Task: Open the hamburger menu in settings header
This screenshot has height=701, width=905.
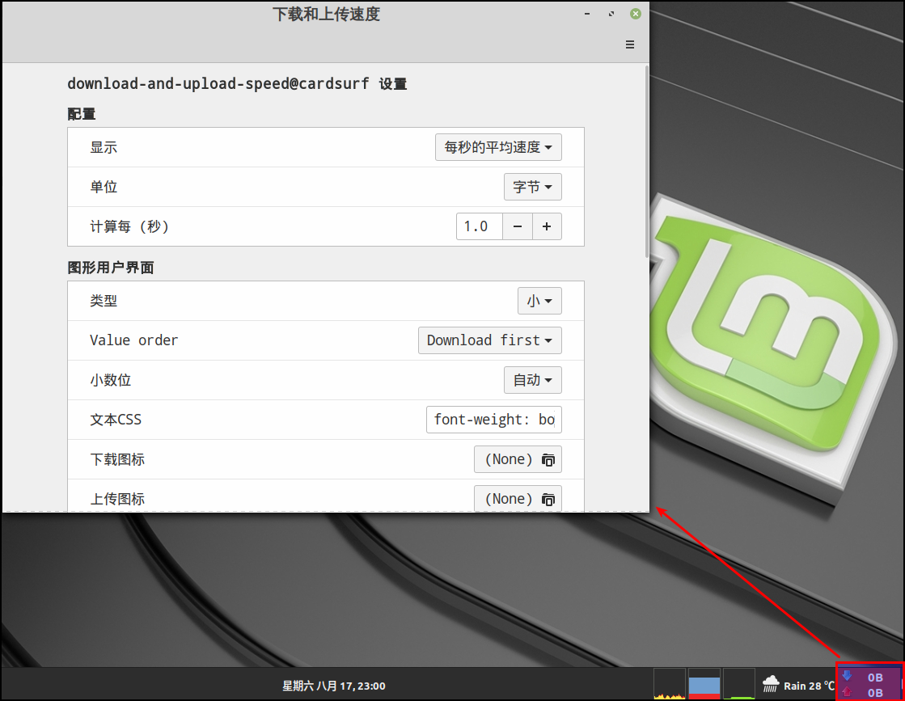Action: [630, 44]
